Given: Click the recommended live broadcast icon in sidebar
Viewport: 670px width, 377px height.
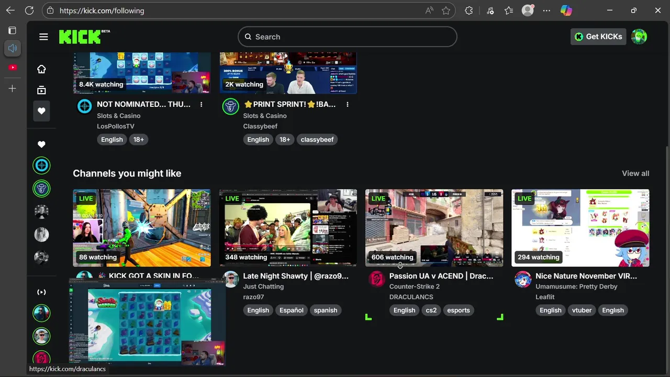Looking at the screenshot, I should (x=41, y=292).
